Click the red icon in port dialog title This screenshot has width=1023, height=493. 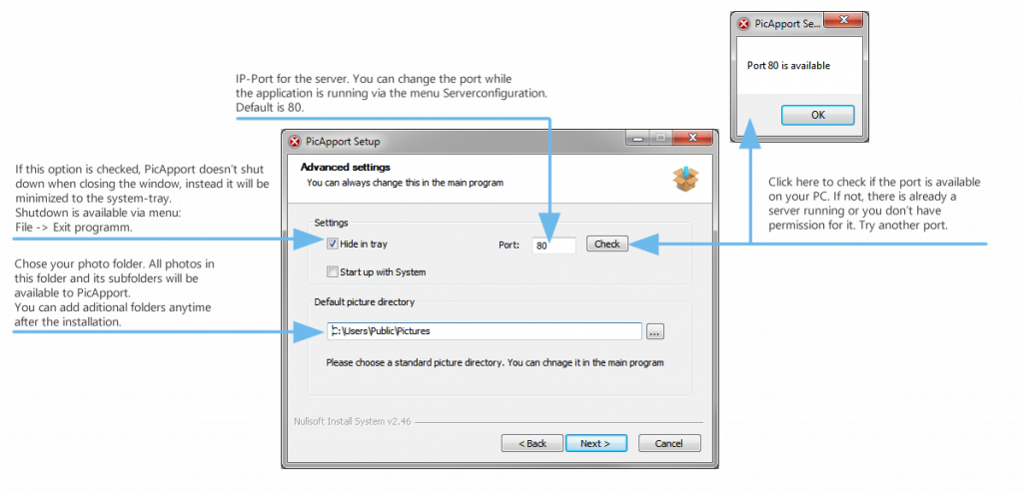click(743, 24)
